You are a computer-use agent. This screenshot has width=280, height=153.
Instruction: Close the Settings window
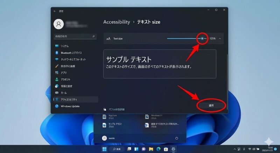pos(224,10)
